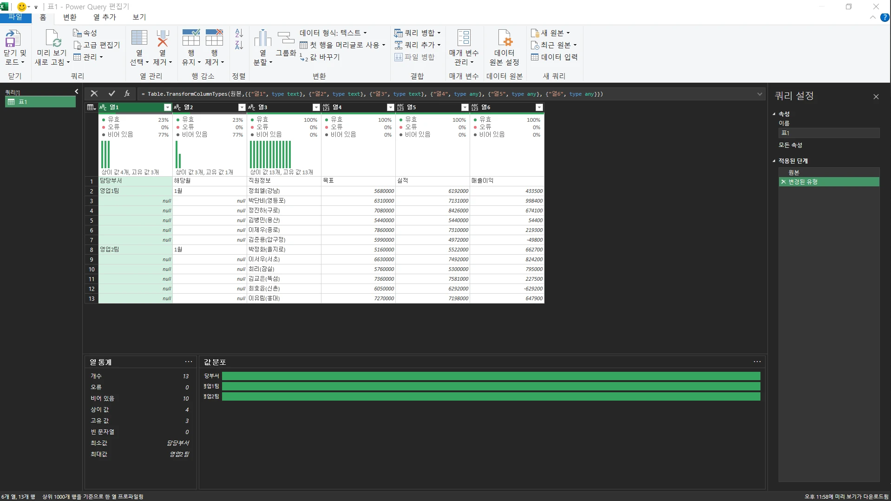Switch to the 변환 ribbon tab

[70, 17]
